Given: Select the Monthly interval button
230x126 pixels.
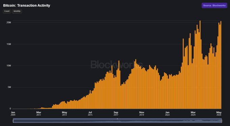Looking at the screenshot, I should 17,11.
